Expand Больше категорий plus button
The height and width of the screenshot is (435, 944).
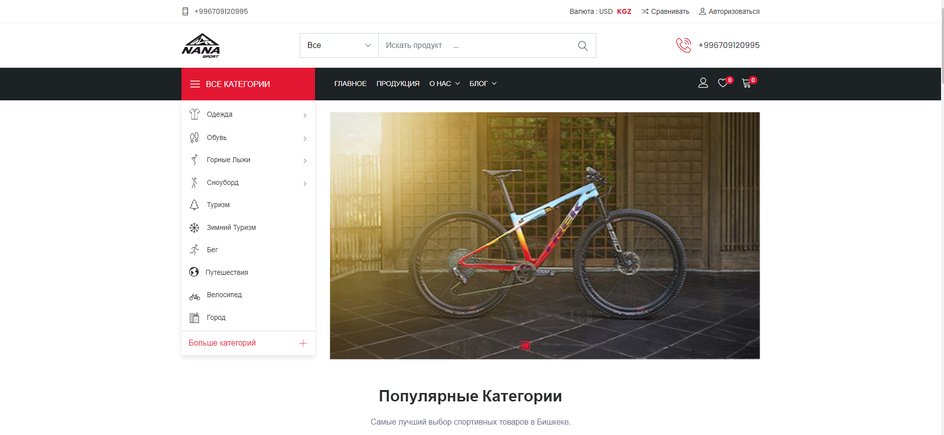(x=303, y=343)
